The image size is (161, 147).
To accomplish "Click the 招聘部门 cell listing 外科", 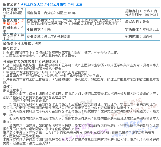I will [x=142, y=13].
